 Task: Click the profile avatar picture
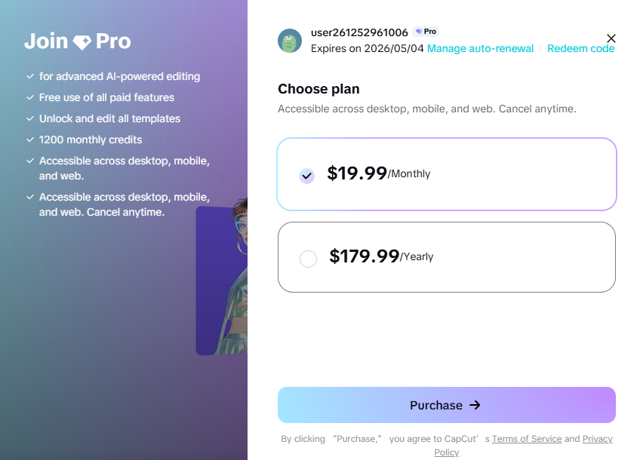(290, 41)
